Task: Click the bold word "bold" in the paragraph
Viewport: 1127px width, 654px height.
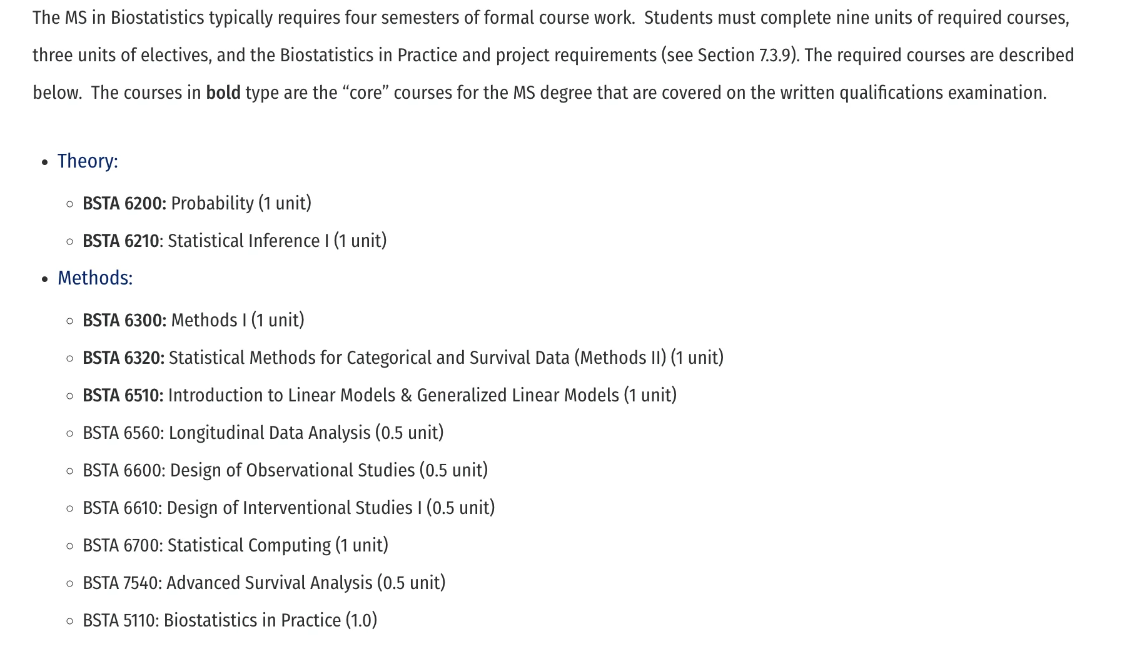Action: pyautogui.click(x=223, y=93)
